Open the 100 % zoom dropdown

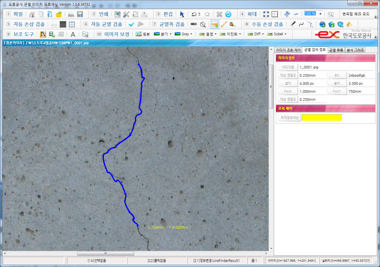(x=321, y=14)
